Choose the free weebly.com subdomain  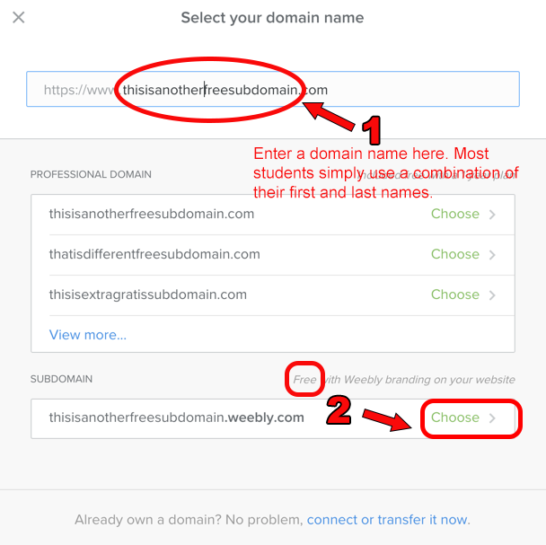[454, 418]
